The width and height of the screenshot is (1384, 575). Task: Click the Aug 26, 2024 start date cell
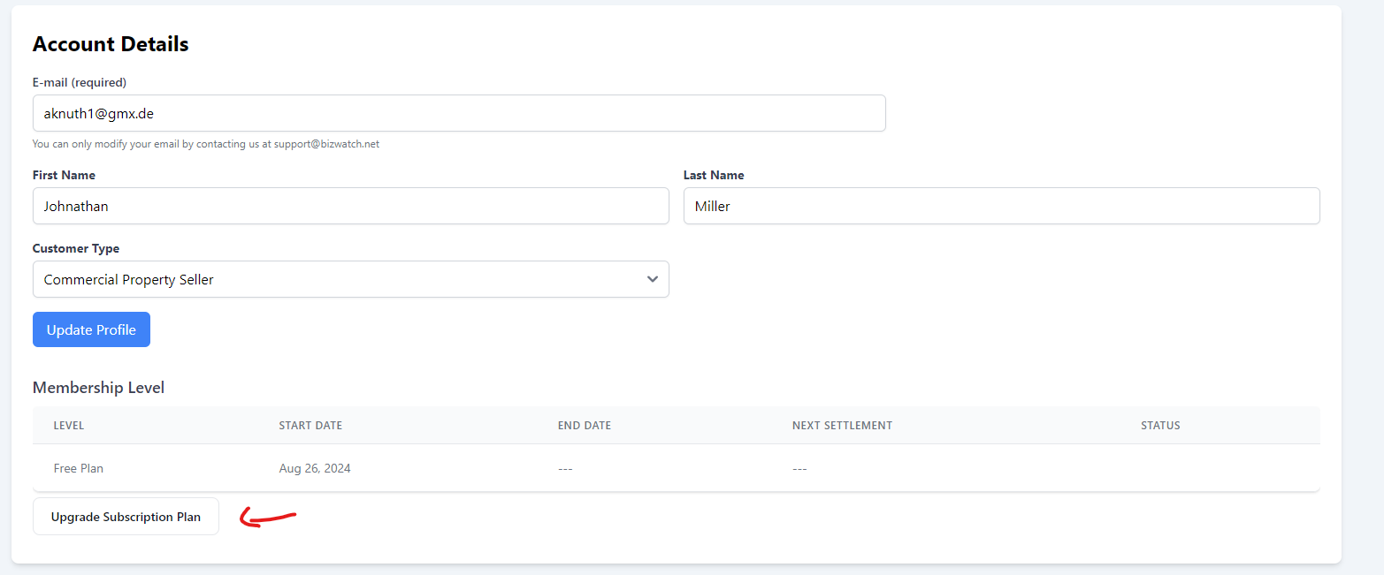[x=315, y=468]
